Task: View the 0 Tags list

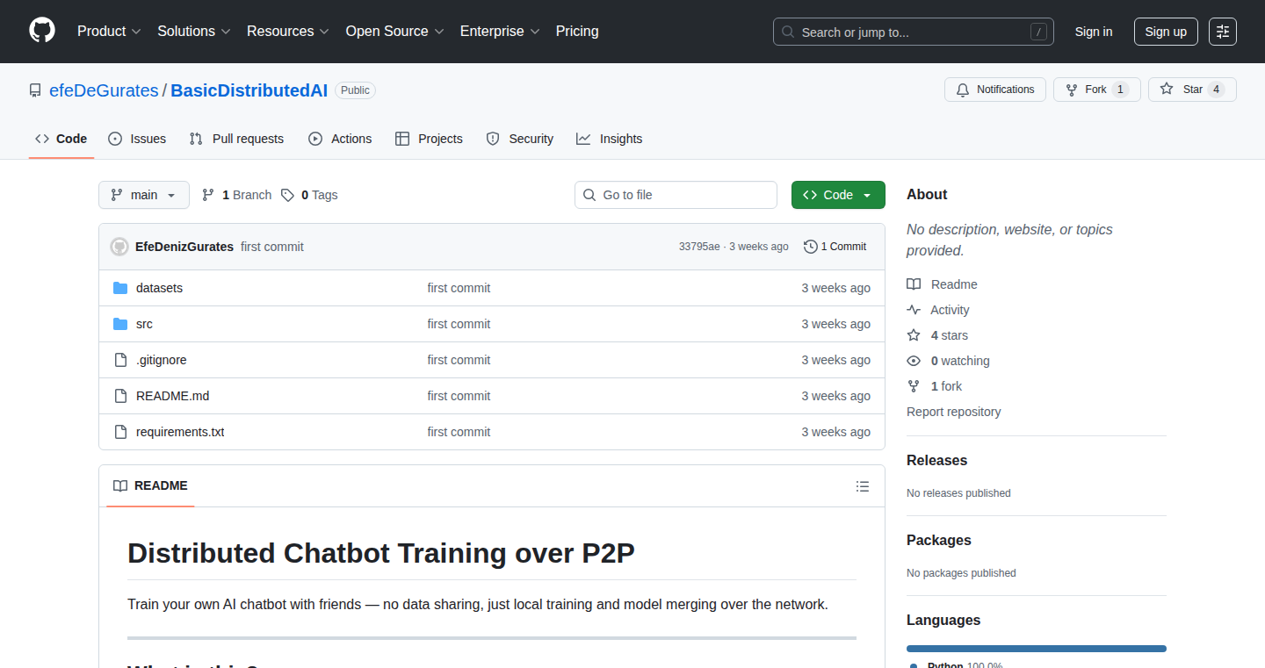Action: (309, 195)
